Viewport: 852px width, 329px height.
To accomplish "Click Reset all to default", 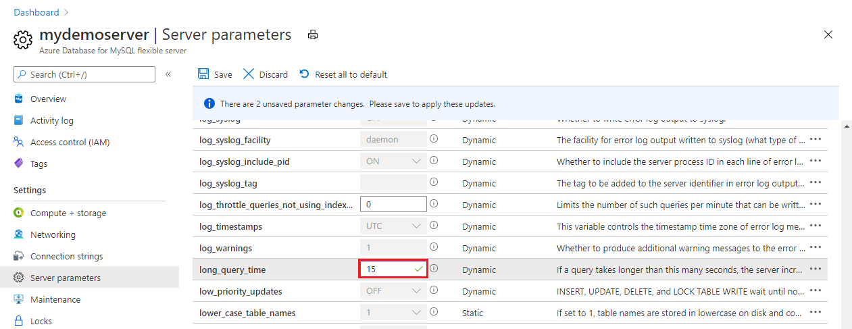I will 343,74.
